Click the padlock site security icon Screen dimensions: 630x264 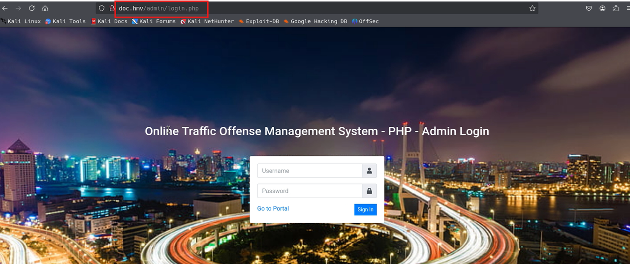tap(112, 8)
